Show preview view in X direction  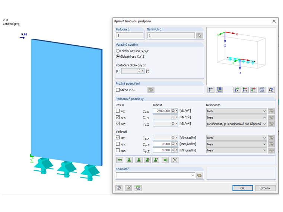point(236,90)
